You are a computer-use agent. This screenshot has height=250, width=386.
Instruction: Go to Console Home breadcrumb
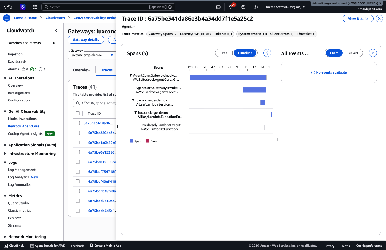pyautogui.click(x=25, y=18)
